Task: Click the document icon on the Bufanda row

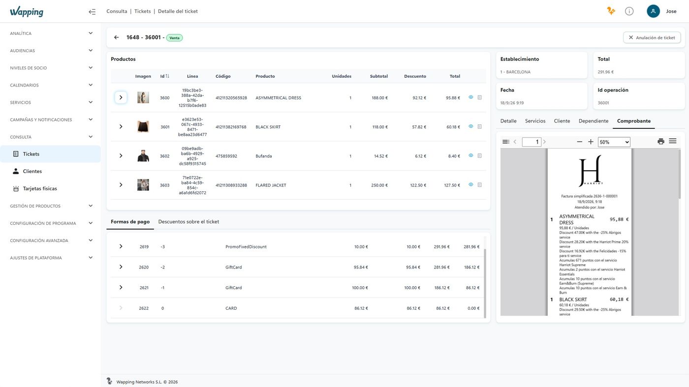Action: tap(480, 156)
